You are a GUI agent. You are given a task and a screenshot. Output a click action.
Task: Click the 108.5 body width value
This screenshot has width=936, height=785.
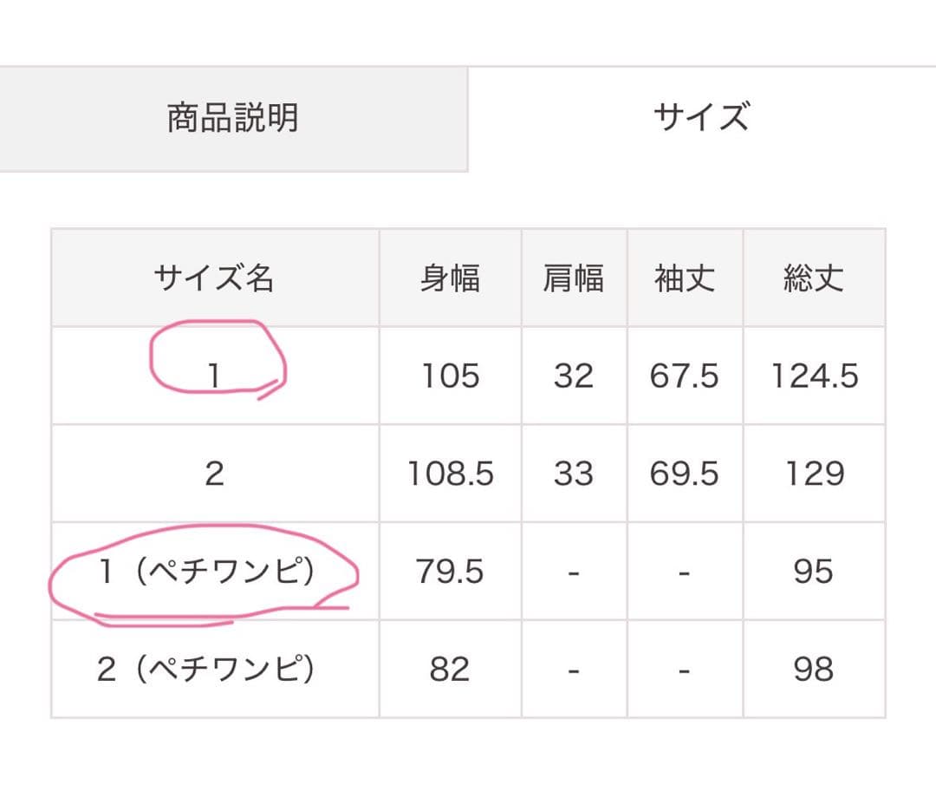(450, 474)
